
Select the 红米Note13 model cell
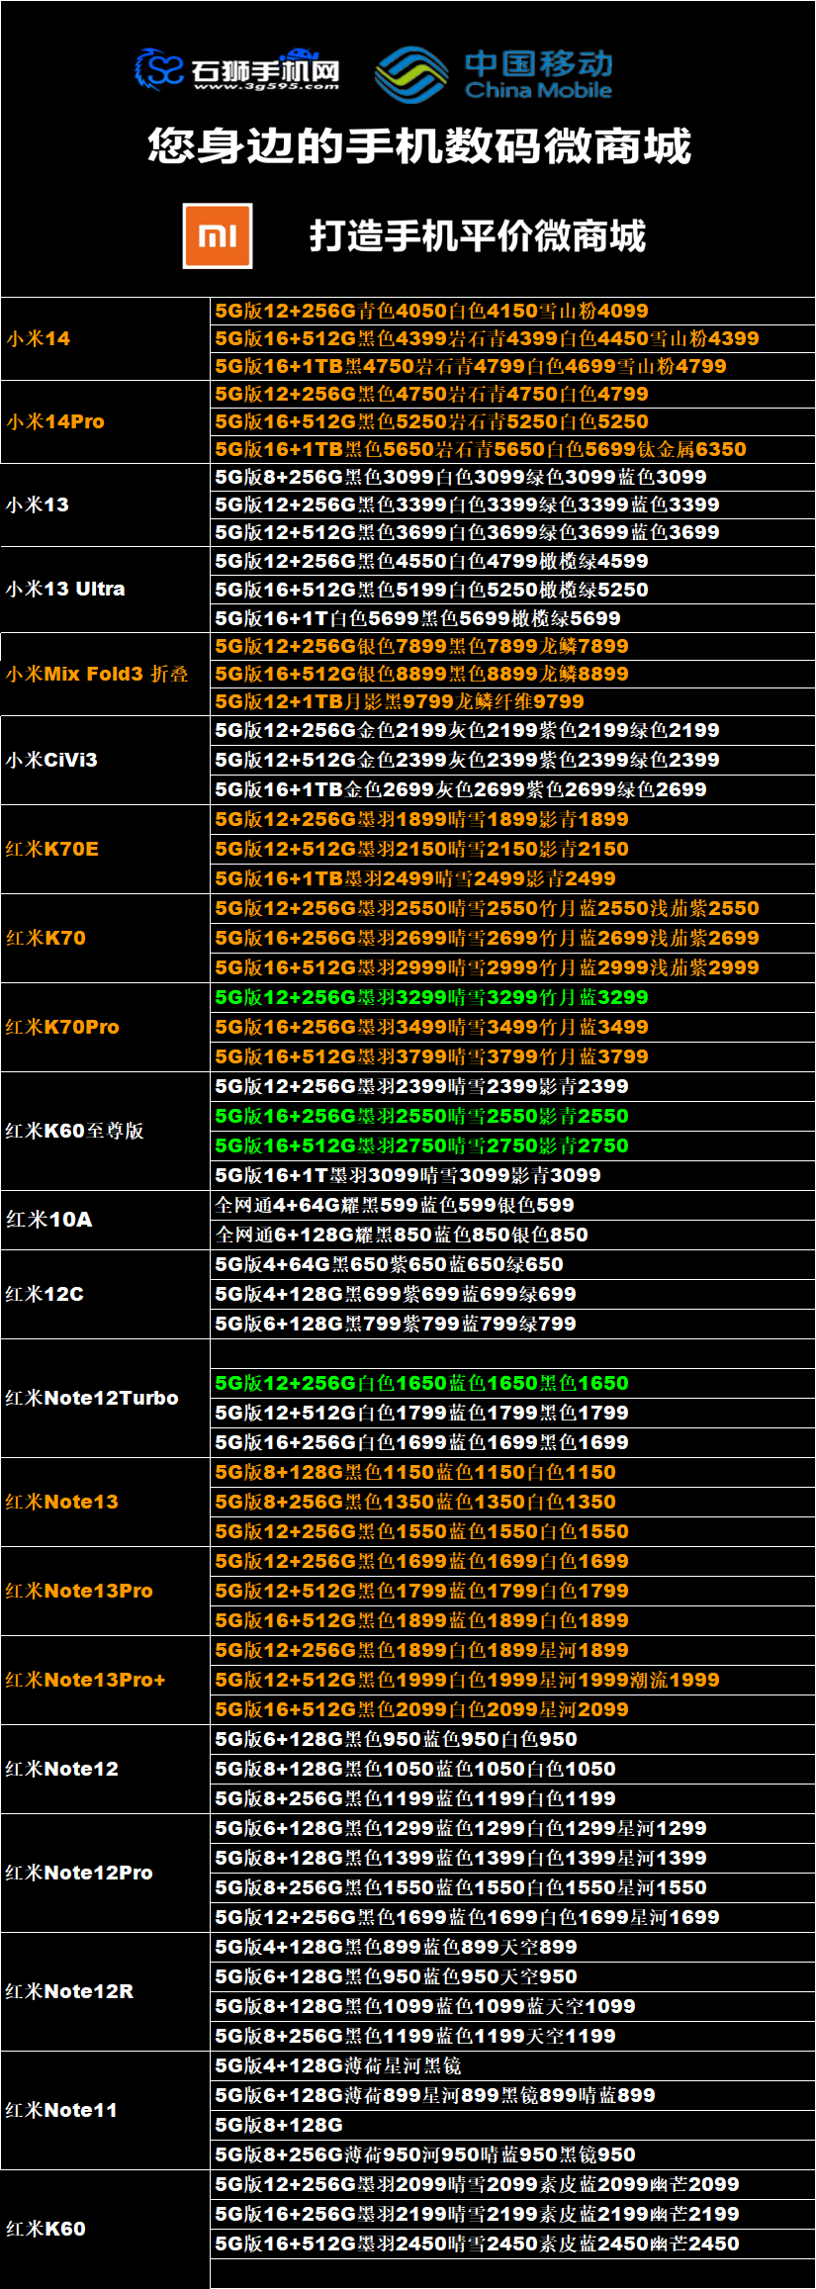pyautogui.click(x=105, y=1502)
